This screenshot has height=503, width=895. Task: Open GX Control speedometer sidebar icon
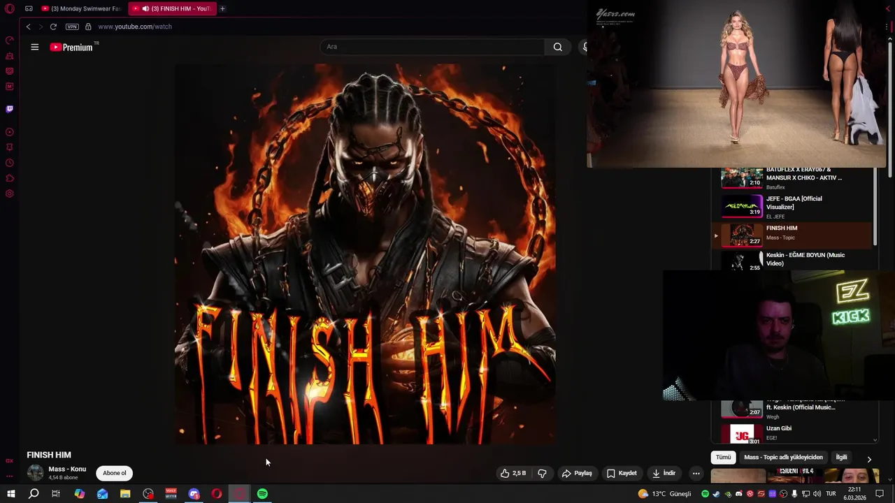[10, 40]
